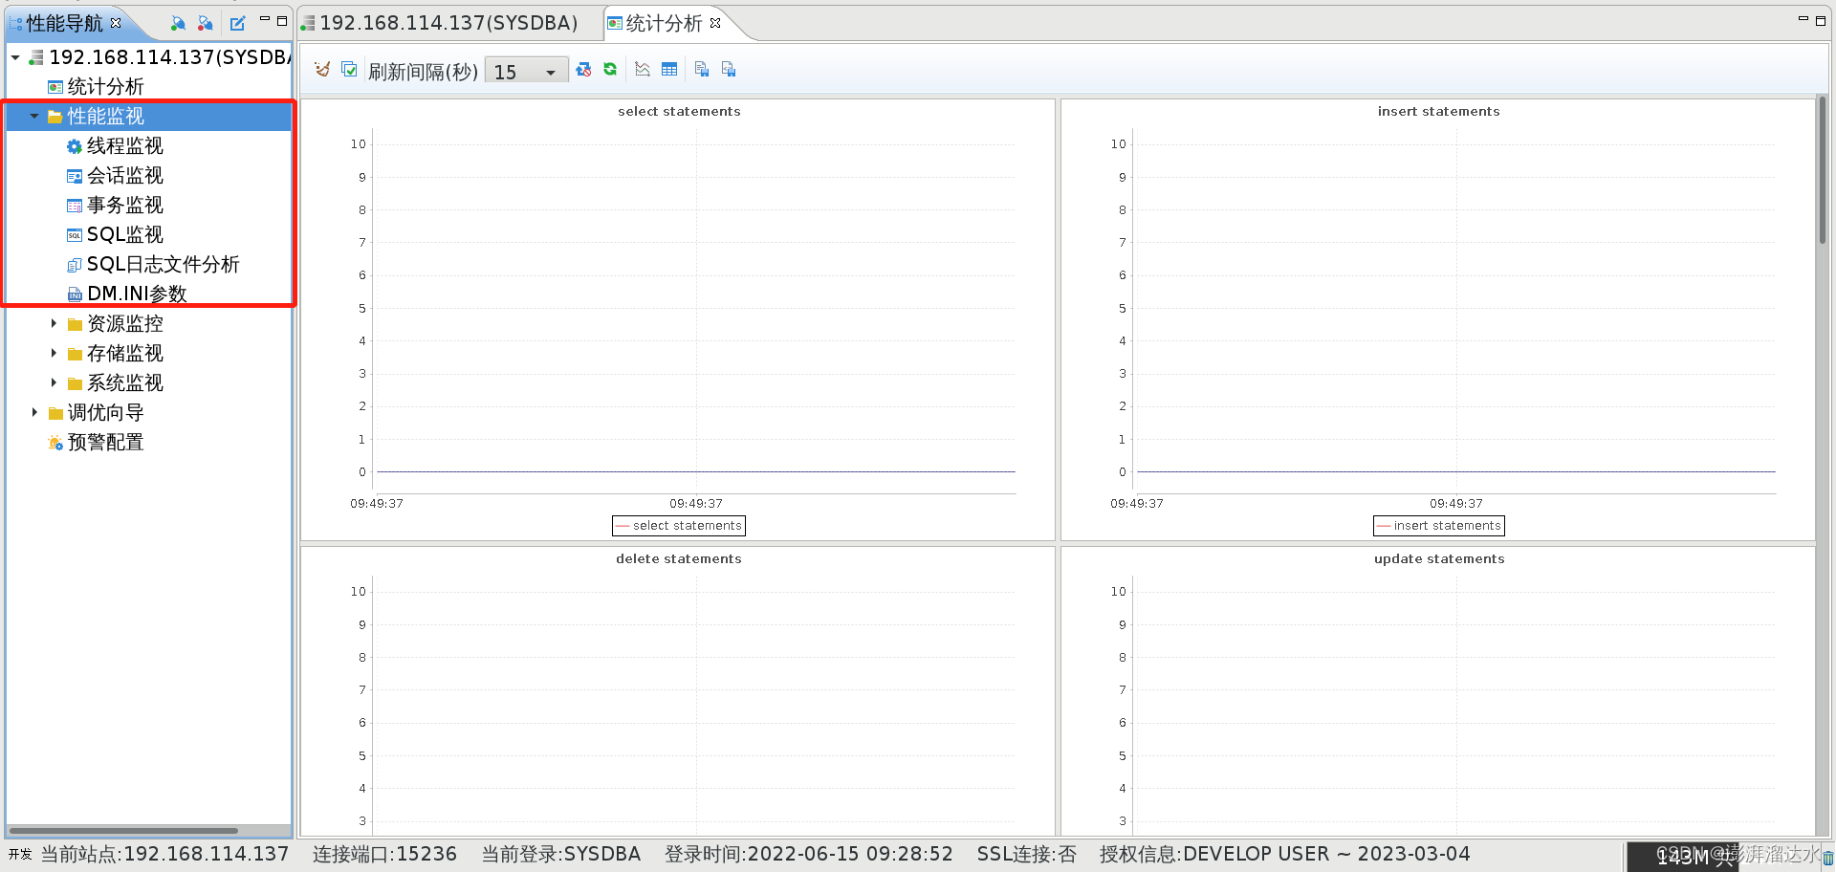Viewport: 1836px width, 872px height.
Task: Open 事务监视 transaction monitor
Action: (x=124, y=205)
